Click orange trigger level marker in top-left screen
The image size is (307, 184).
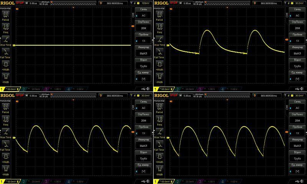[x=132, y=26]
